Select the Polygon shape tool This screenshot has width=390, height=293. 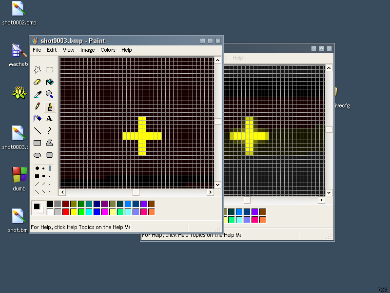click(x=49, y=143)
